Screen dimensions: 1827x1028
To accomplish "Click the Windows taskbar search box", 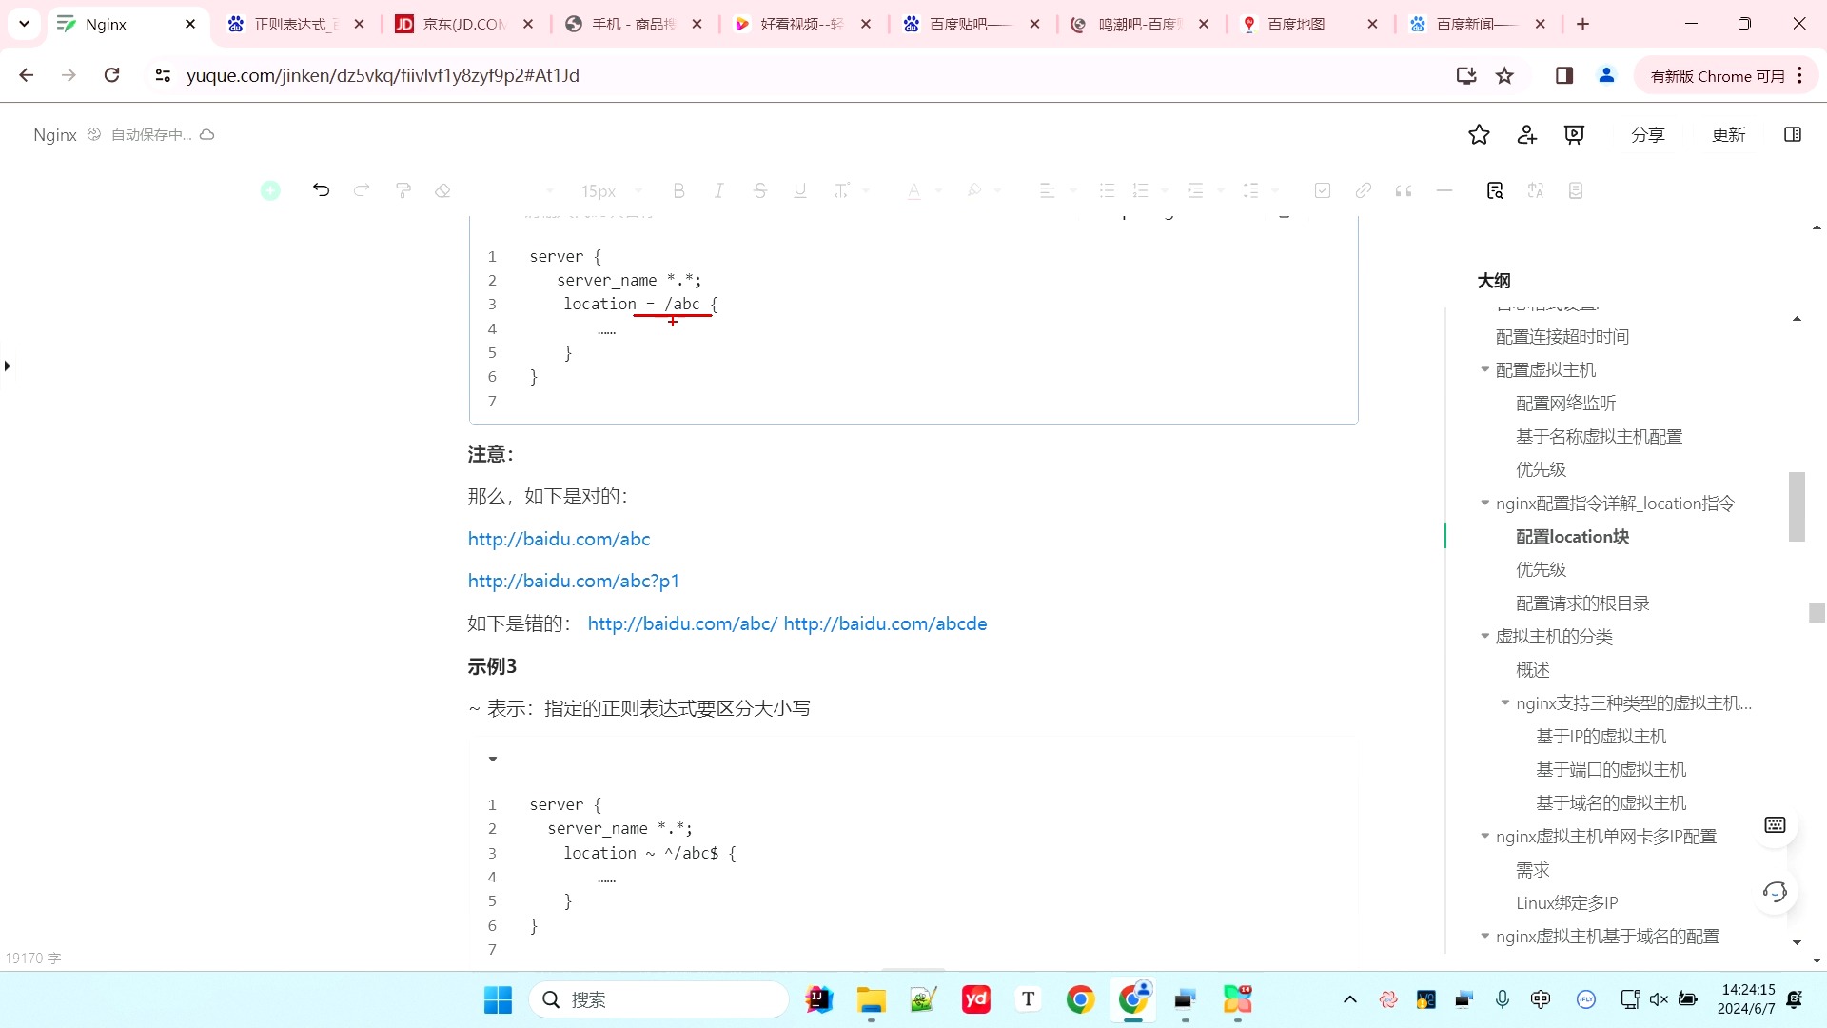I will (x=658, y=999).
